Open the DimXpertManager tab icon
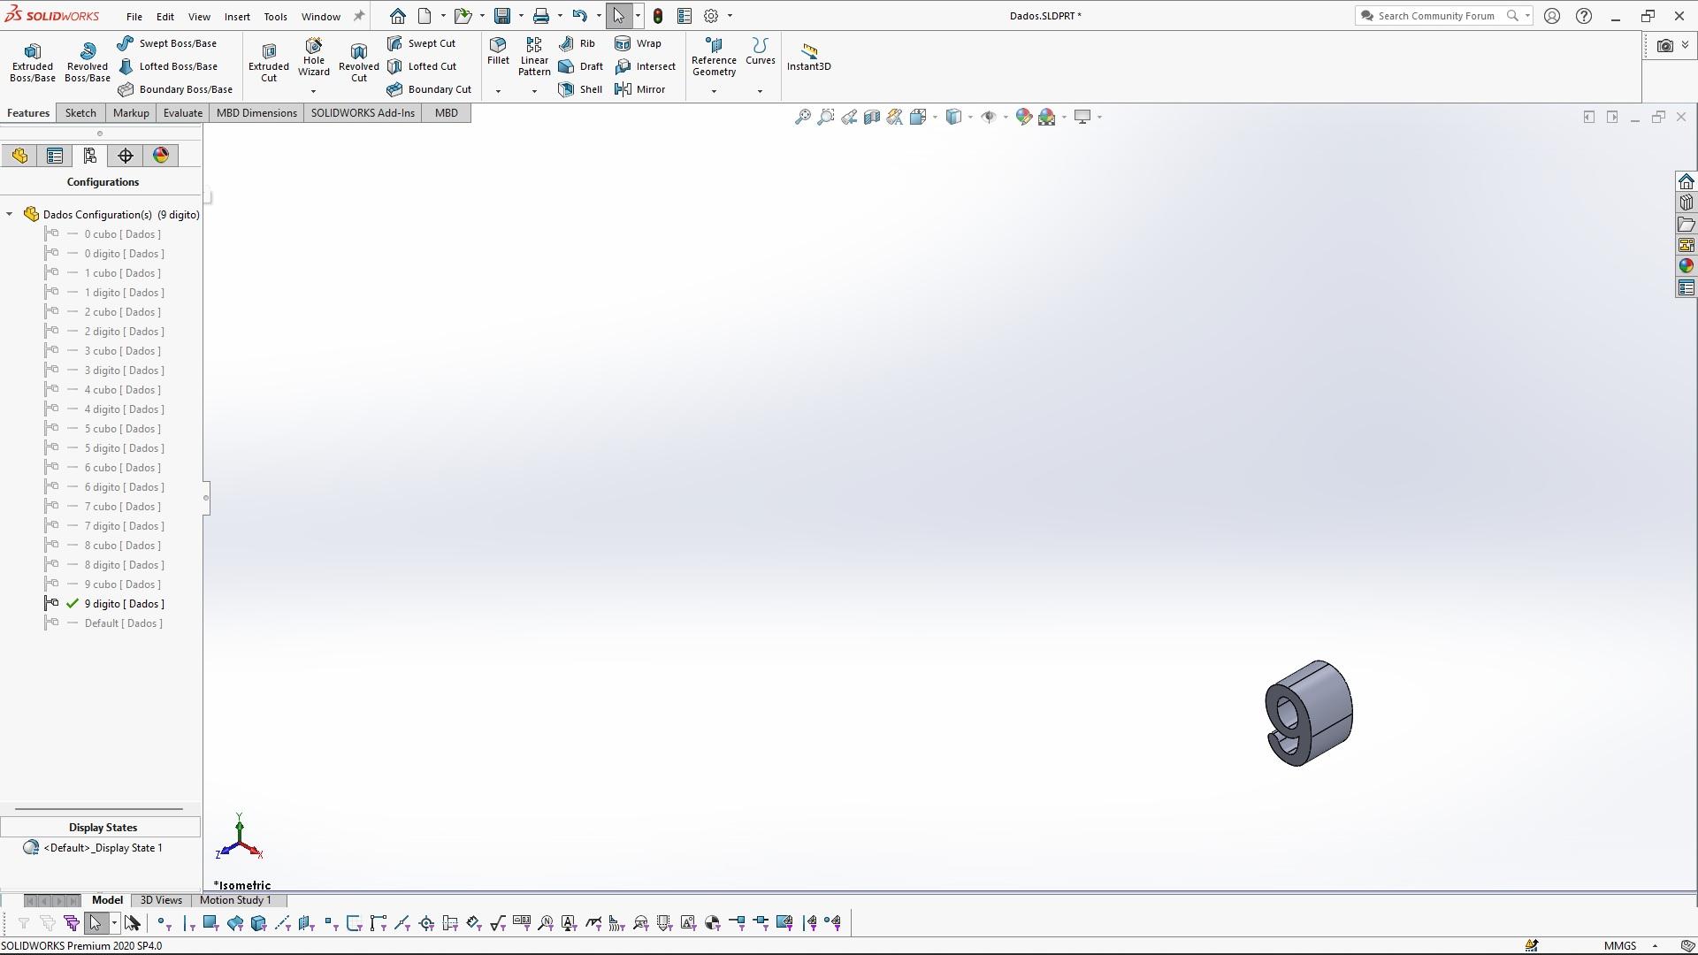 [126, 156]
